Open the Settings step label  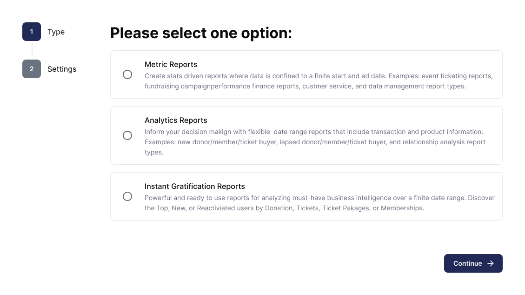click(x=62, y=69)
